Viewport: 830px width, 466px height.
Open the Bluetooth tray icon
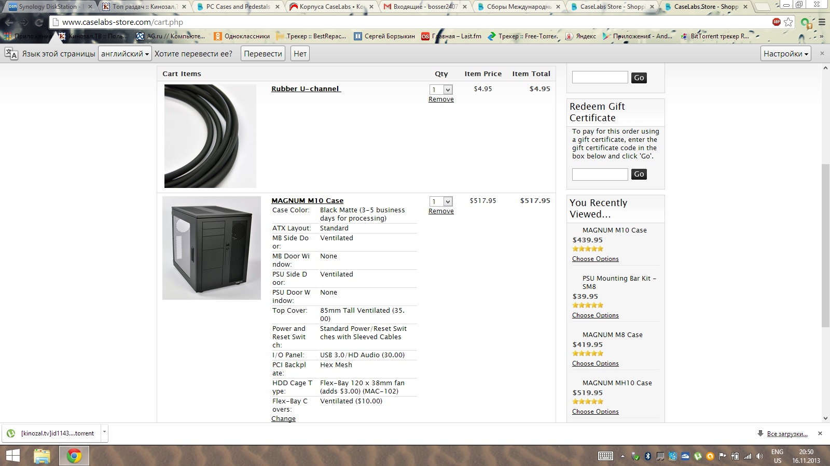point(647,456)
